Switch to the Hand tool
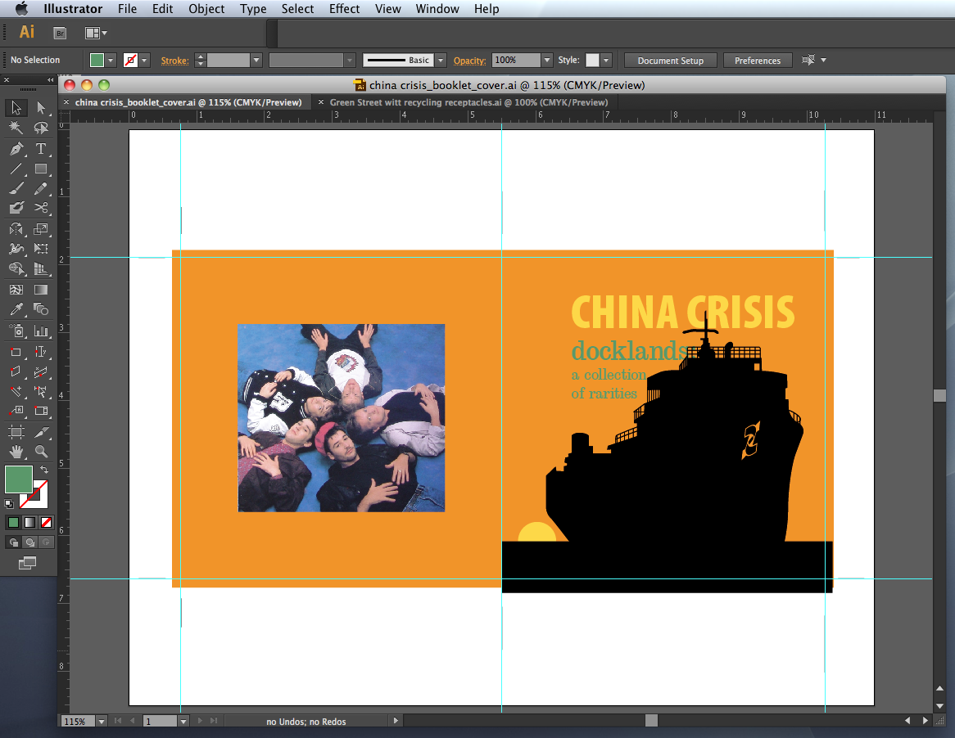This screenshot has height=738, width=955. [16, 452]
